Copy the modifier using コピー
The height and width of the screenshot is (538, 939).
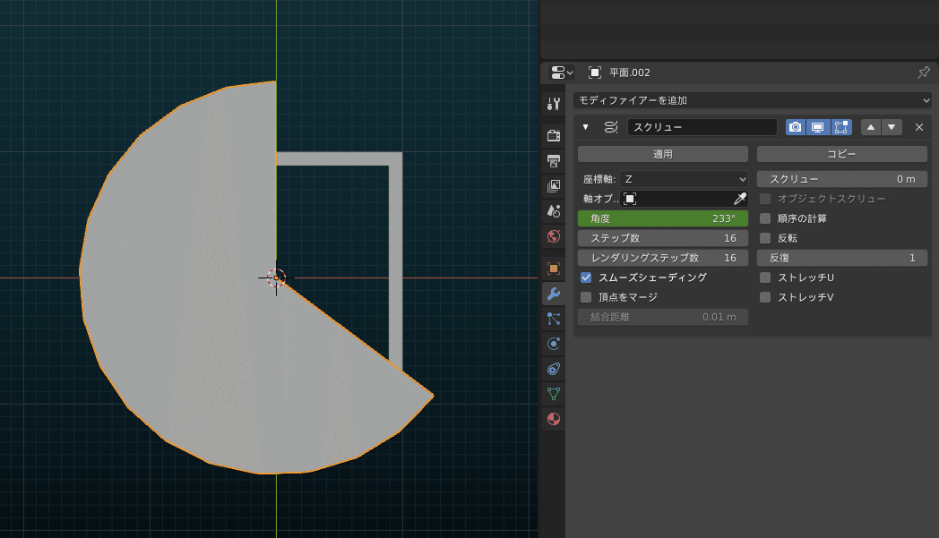click(x=841, y=153)
